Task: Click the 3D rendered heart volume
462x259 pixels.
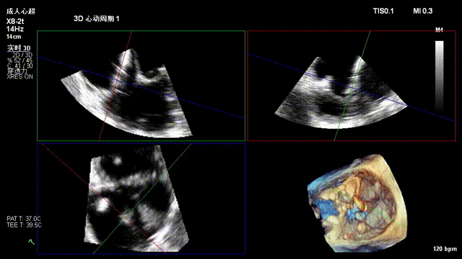Action: tap(358, 203)
